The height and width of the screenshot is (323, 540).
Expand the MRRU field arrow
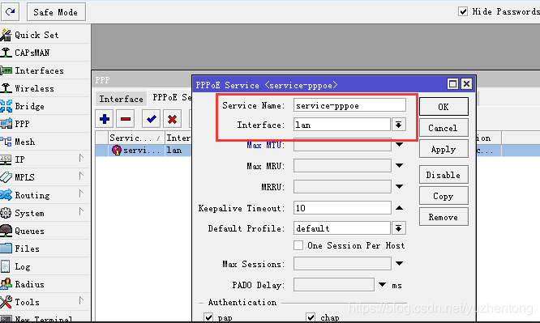[399, 187]
